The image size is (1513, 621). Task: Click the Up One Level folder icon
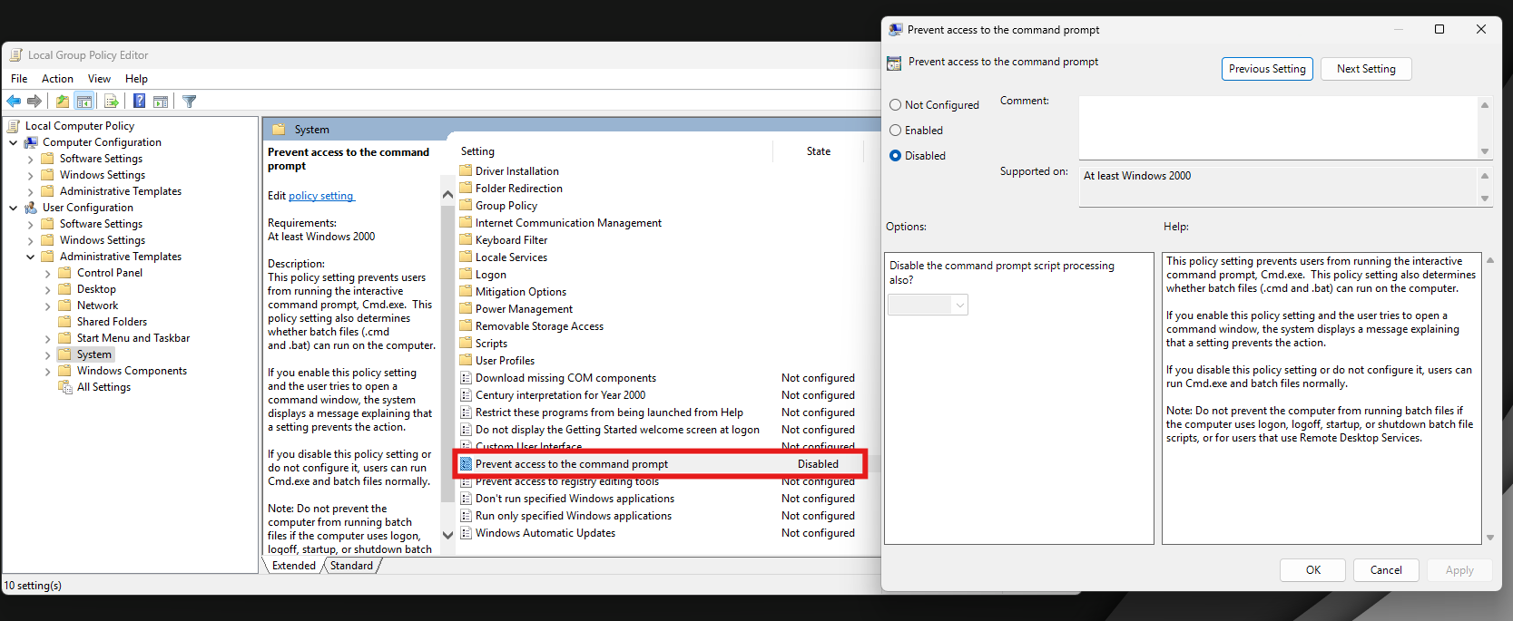62,102
